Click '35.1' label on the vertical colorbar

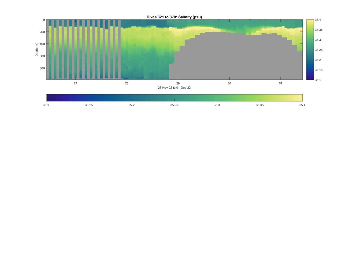(318, 80)
